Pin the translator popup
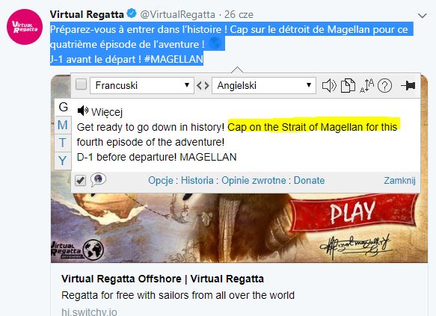The width and height of the screenshot is (436, 316). (x=408, y=85)
